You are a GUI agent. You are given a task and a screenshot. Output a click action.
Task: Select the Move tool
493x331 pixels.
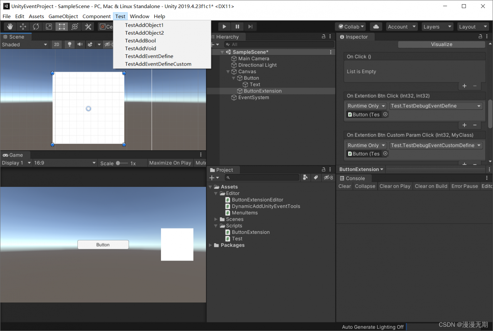pos(23,26)
